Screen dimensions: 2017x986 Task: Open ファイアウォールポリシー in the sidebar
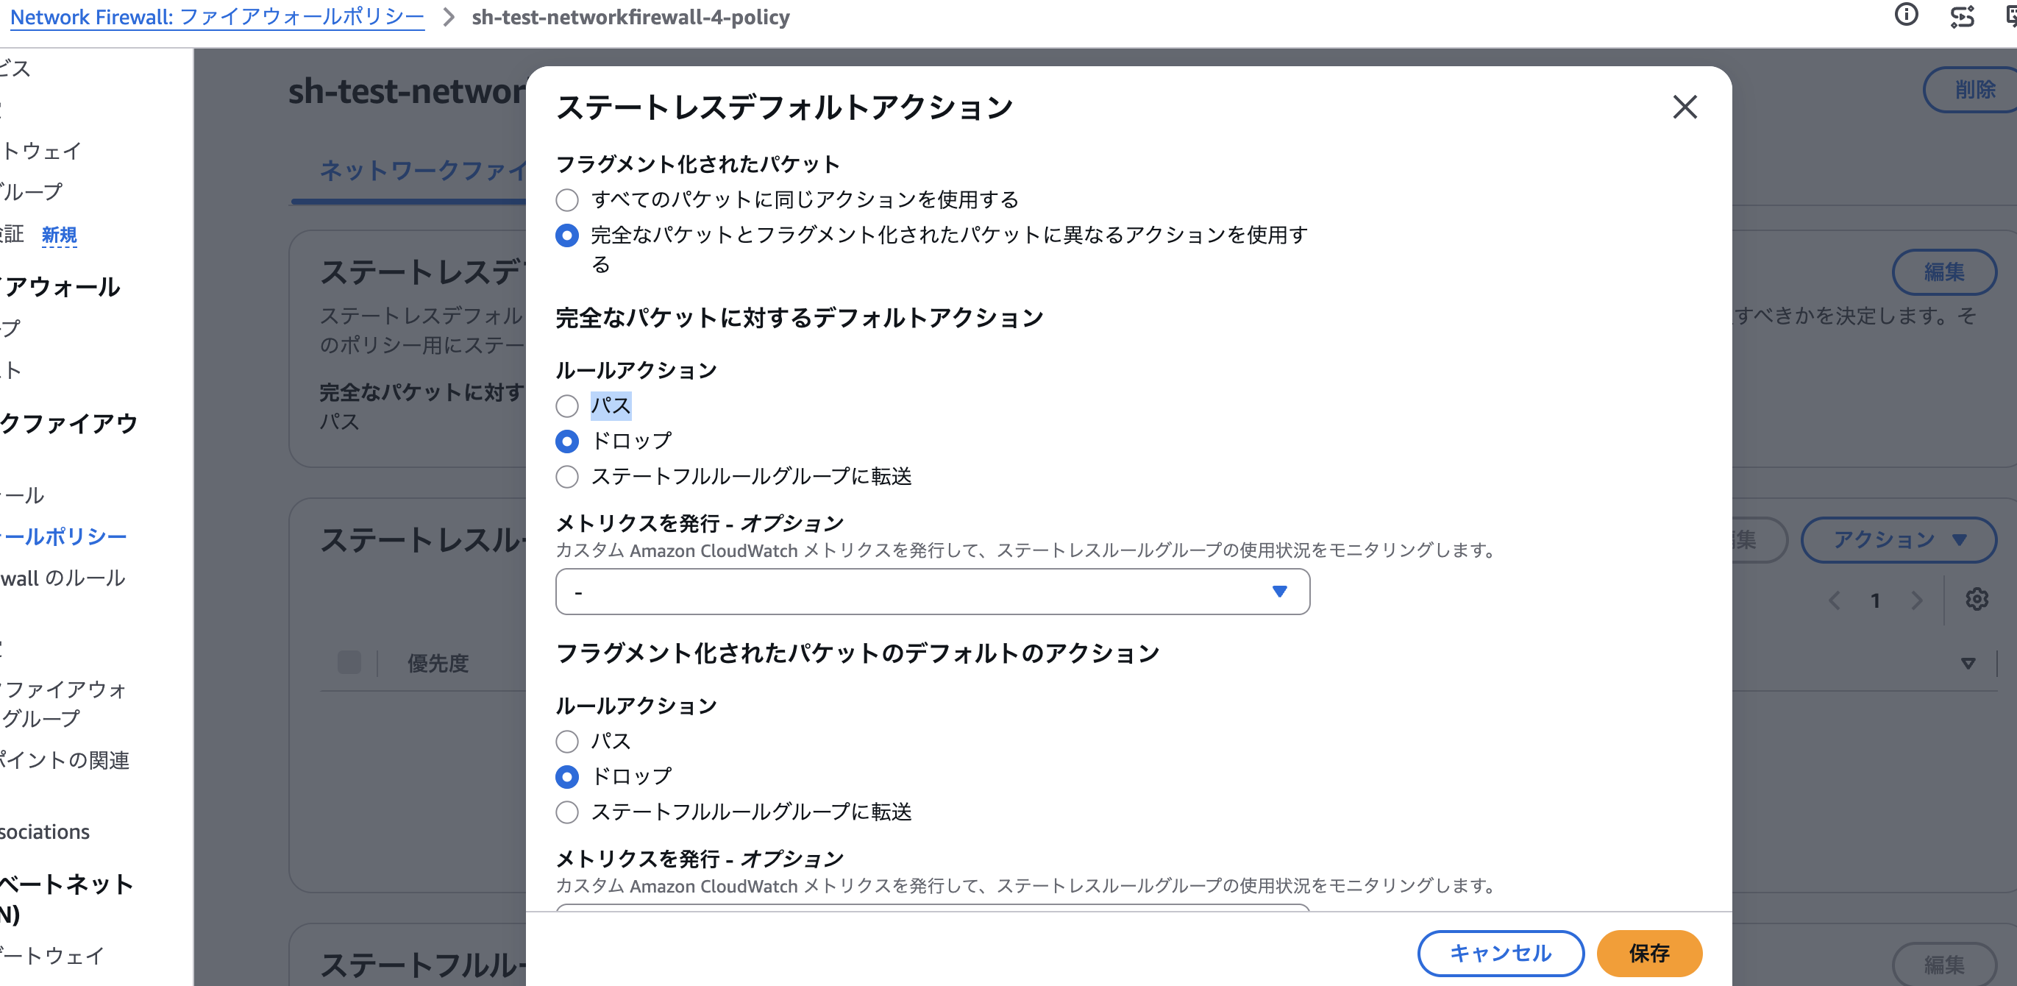[x=63, y=536]
